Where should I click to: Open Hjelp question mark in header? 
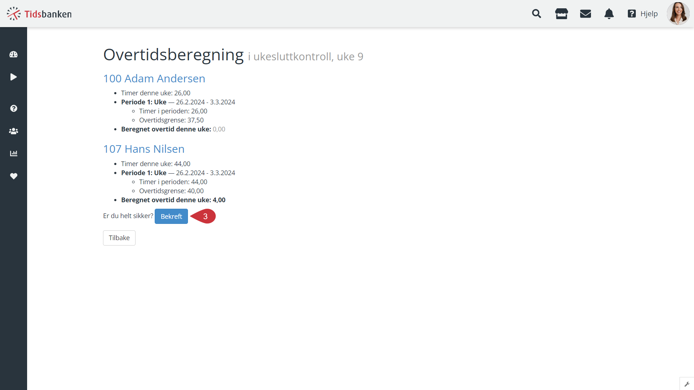631,14
